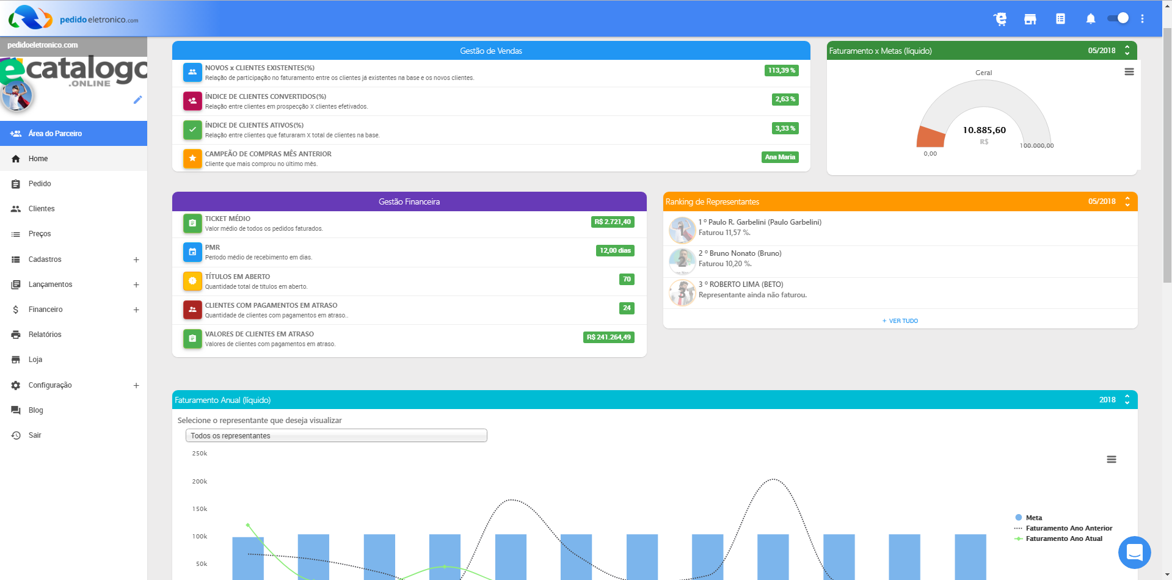Click the Financeiro dollar icon
The height and width of the screenshot is (580, 1172).
click(x=16, y=310)
